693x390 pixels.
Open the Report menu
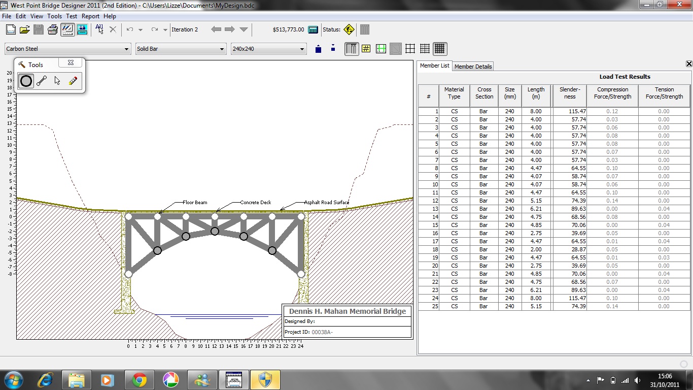(90, 16)
